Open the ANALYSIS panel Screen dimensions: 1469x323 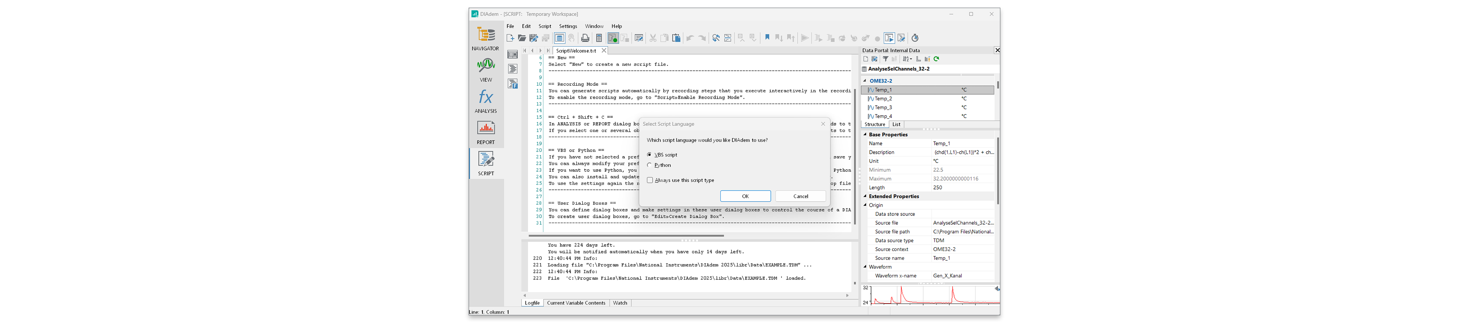tap(486, 101)
